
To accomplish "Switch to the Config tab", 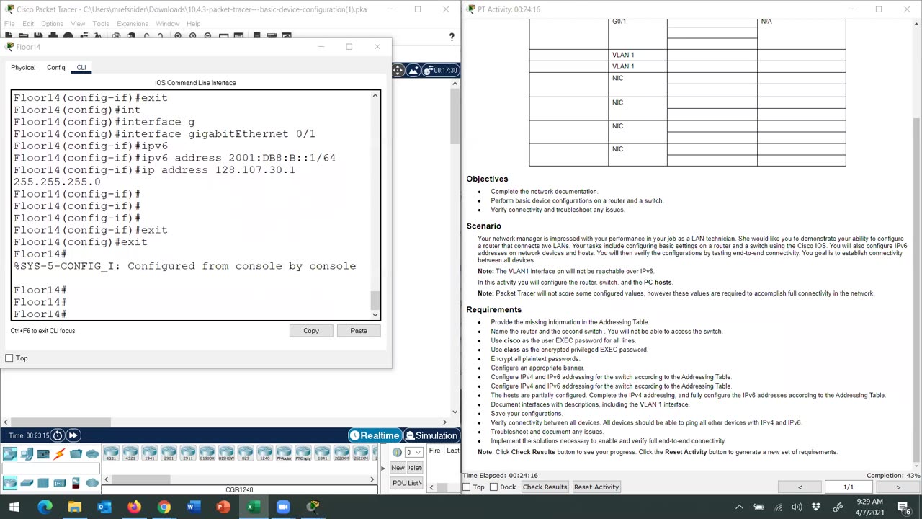I will pyautogui.click(x=55, y=67).
